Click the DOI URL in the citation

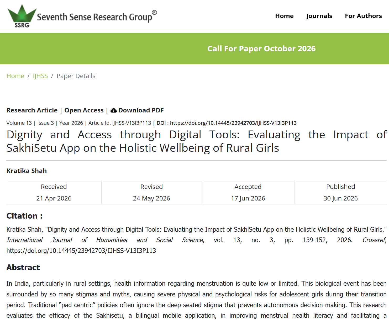(x=81, y=251)
